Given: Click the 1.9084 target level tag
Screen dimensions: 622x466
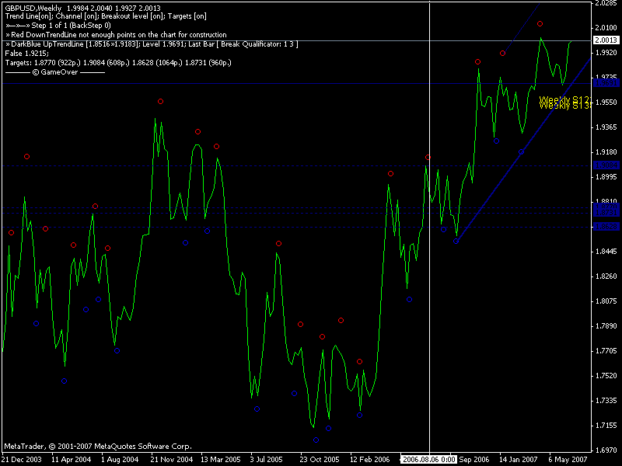Looking at the screenshot, I should pyautogui.click(x=606, y=165).
